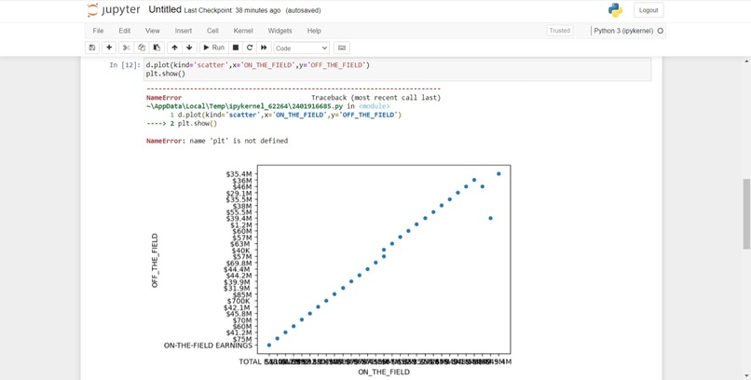The width and height of the screenshot is (751, 380).
Task: Click the ipykernel traceback file path
Action: [245, 106]
